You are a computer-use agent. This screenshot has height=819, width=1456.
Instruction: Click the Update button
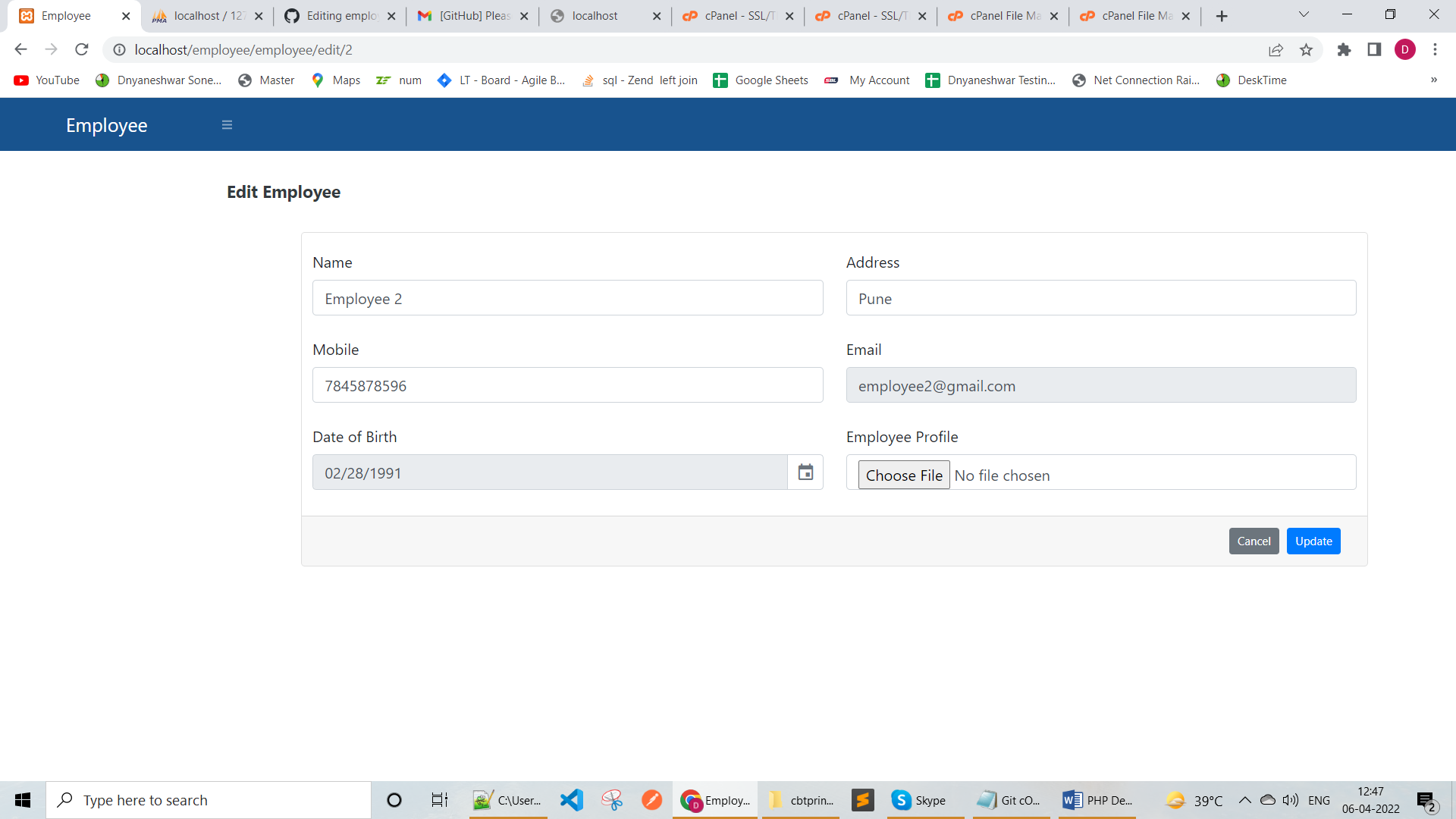click(1313, 541)
